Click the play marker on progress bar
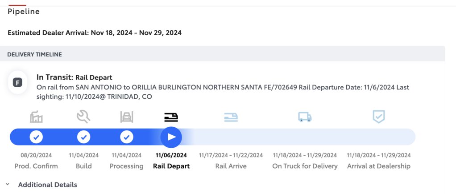Viewport: 456px width, 194px height. [171, 137]
